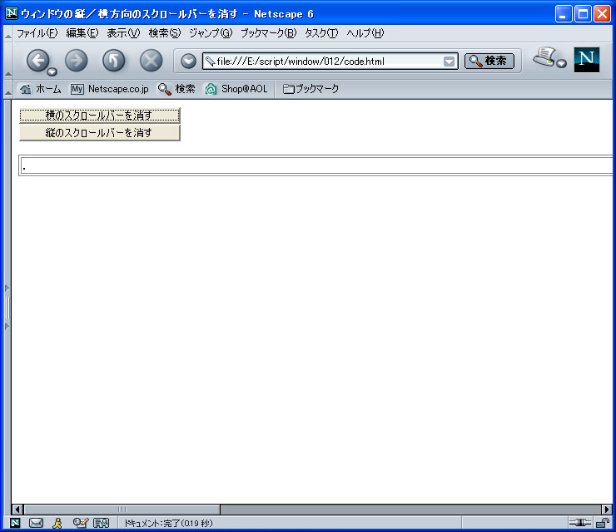Click the Back navigation button
The width and height of the screenshot is (616, 532).
[38, 60]
